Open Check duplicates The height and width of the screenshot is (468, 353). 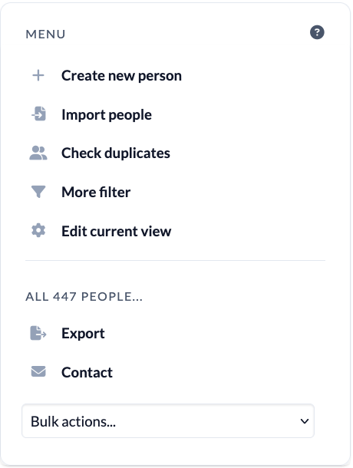tap(116, 153)
